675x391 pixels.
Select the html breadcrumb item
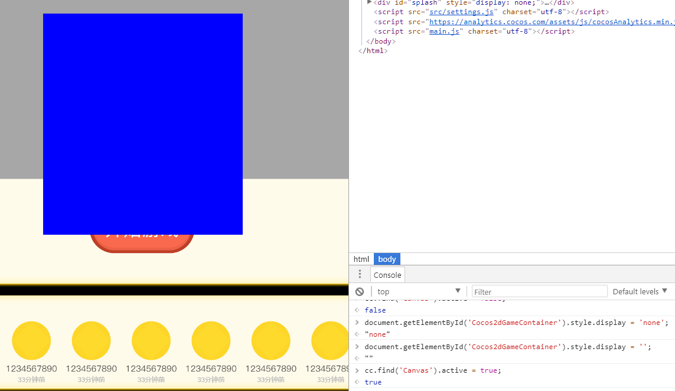click(x=361, y=259)
